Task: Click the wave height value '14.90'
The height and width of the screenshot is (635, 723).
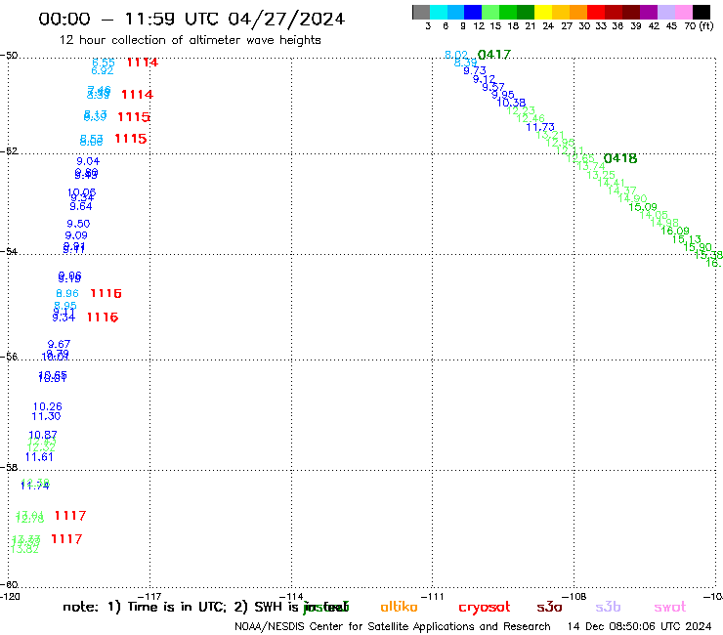Action: click(x=633, y=198)
